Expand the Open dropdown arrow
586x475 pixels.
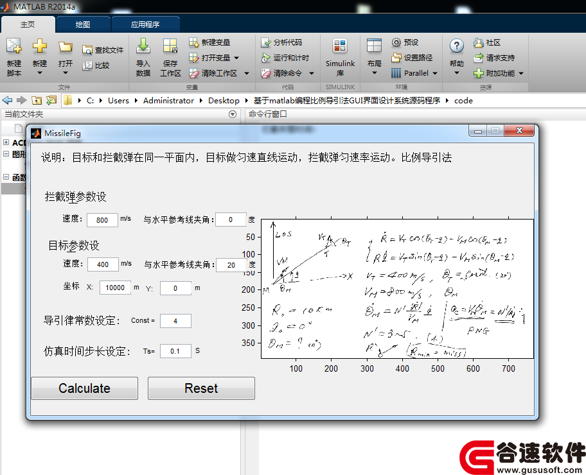pyautogui.click(x=66, y=73)
